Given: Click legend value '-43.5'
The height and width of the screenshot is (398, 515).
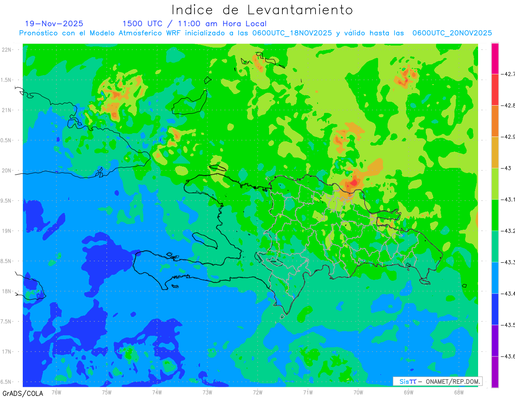Looking at the screenshot, I should coord(509,325).
